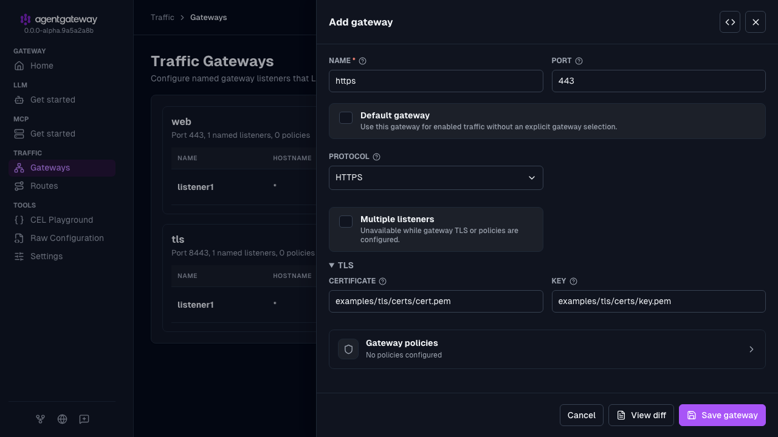
Task: Click the graph icon in the sidebar footer
Action: coord(40,419)
